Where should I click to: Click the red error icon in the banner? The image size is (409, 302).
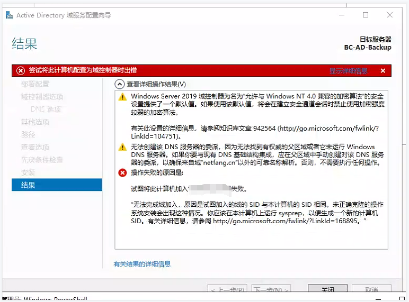(20, 71)
